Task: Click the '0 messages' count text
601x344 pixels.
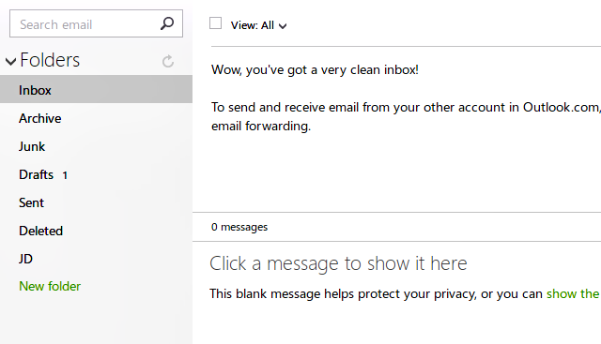Action: [x=239, y=227]
